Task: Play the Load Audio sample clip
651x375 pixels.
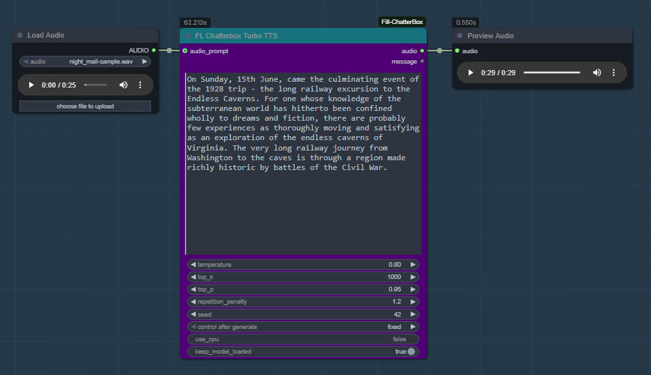Action: pos(31,85)
